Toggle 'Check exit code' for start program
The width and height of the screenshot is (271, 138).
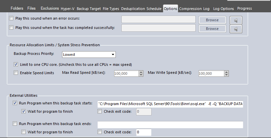click(x=100, y=111)
